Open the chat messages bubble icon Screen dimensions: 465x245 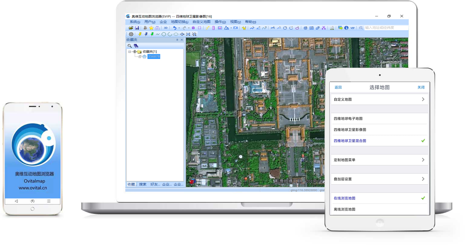click(x=340, y=28)
